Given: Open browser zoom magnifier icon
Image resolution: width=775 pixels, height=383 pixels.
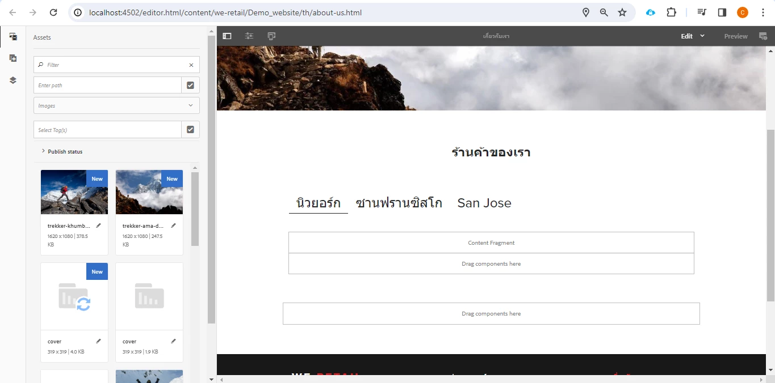Looking at the screenshot, I should 604,12.
